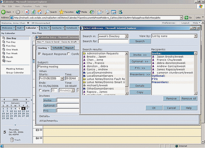Click the Search button in Select Addresses
Viewport: 205px width, 148px height.
[x=140, y=41]
